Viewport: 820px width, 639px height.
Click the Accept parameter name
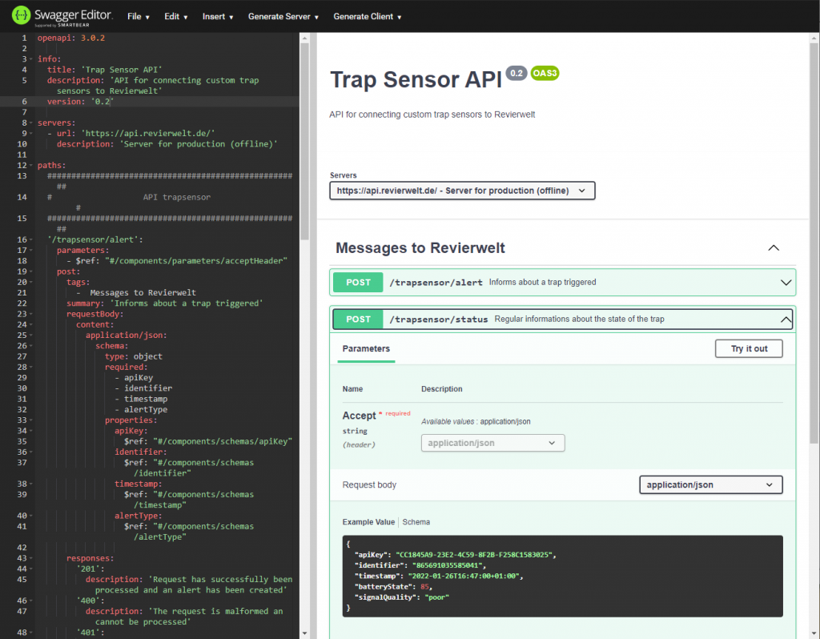[359, 416]
